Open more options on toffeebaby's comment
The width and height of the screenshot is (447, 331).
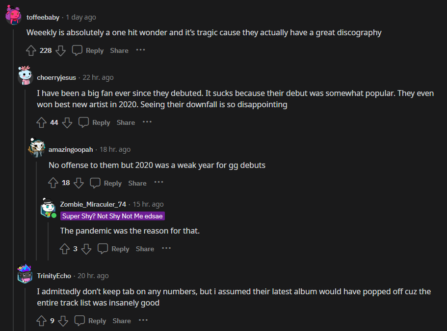point(141,50)
